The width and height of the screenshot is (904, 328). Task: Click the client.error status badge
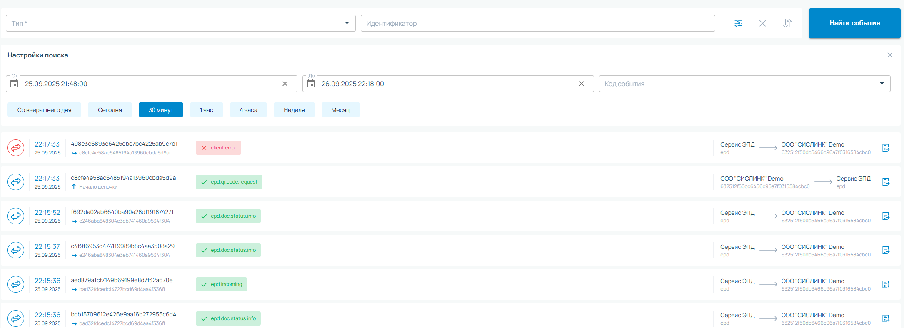click(x=218, y=148)
